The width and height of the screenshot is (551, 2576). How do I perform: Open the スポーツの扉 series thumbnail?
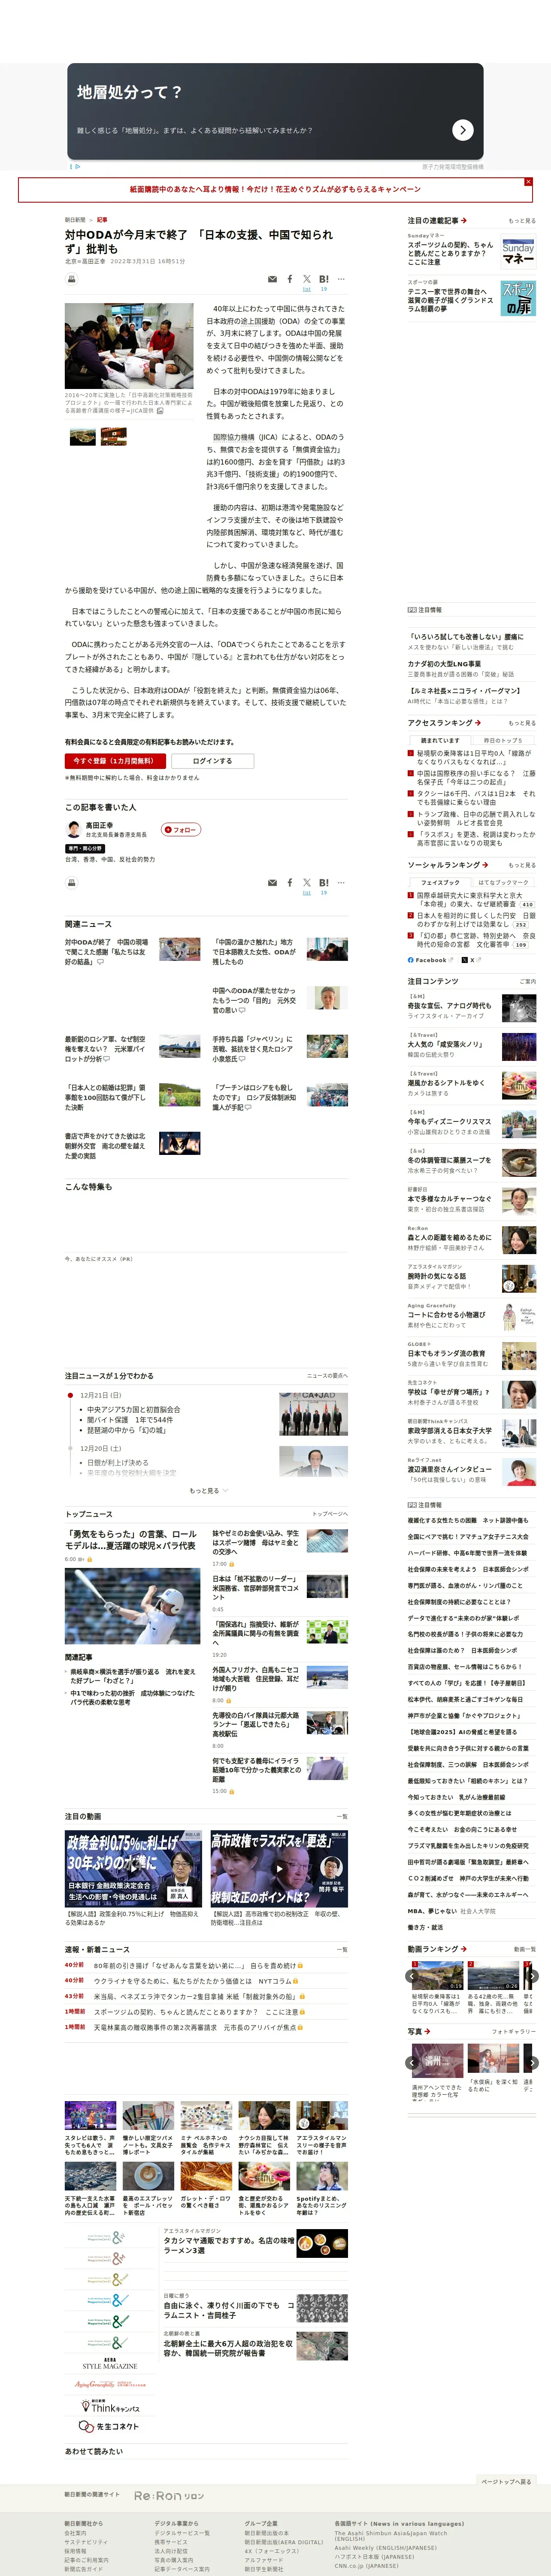click(x=518, y=297)
